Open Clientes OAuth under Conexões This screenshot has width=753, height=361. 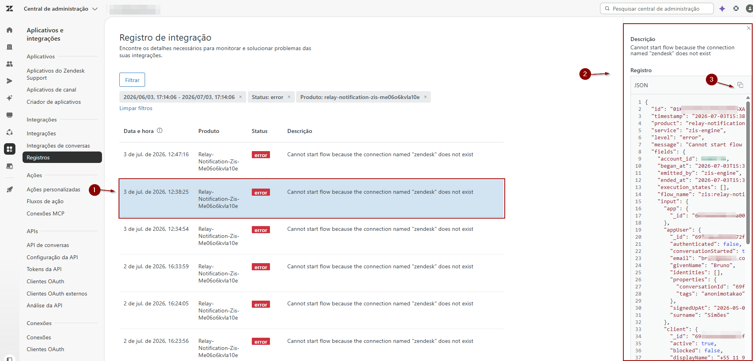coord(45,349)
